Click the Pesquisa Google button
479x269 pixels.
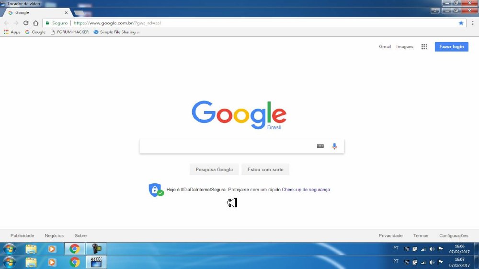(x=214, y=169)
